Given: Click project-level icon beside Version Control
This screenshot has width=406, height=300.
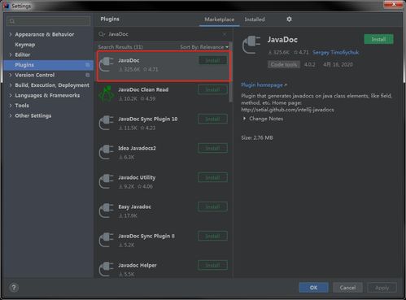Looking at the screenshot, I should tap(87, 75).
